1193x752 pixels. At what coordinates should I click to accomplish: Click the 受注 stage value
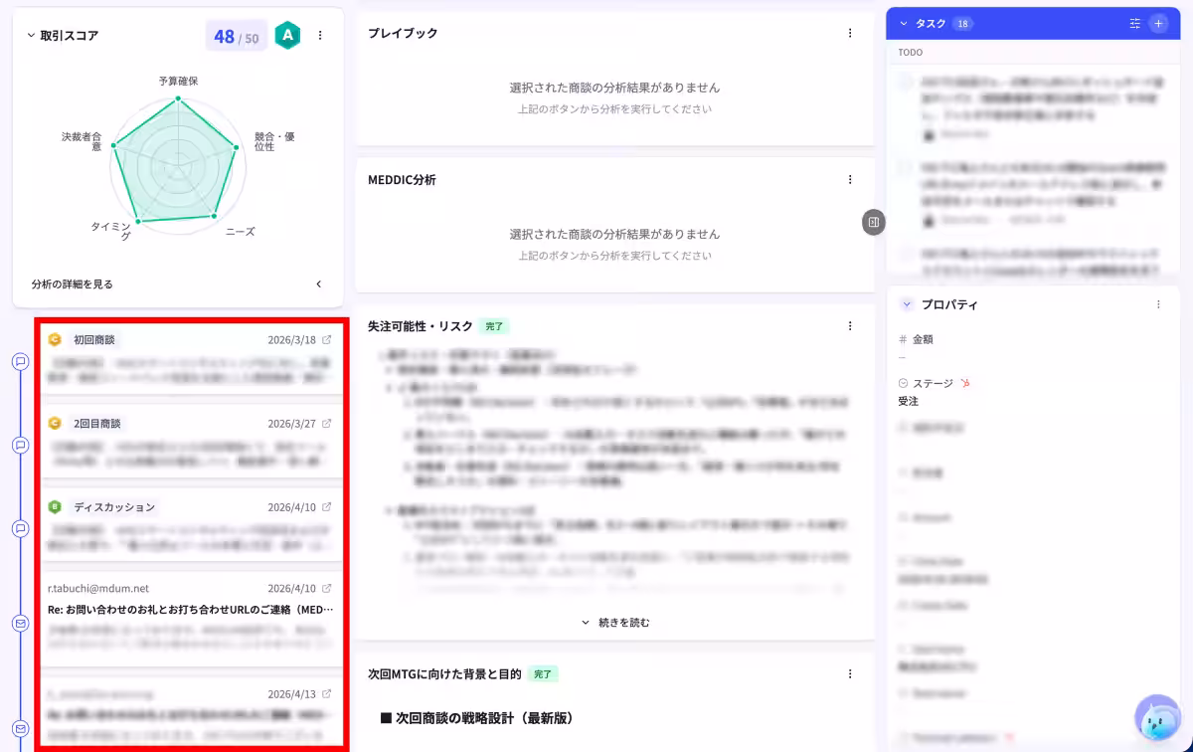(x=909, y=402)
